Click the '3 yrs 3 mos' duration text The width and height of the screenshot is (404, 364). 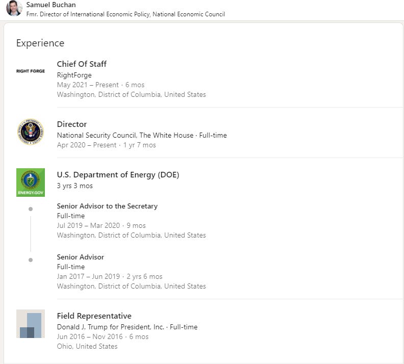(x=74, y=186)
